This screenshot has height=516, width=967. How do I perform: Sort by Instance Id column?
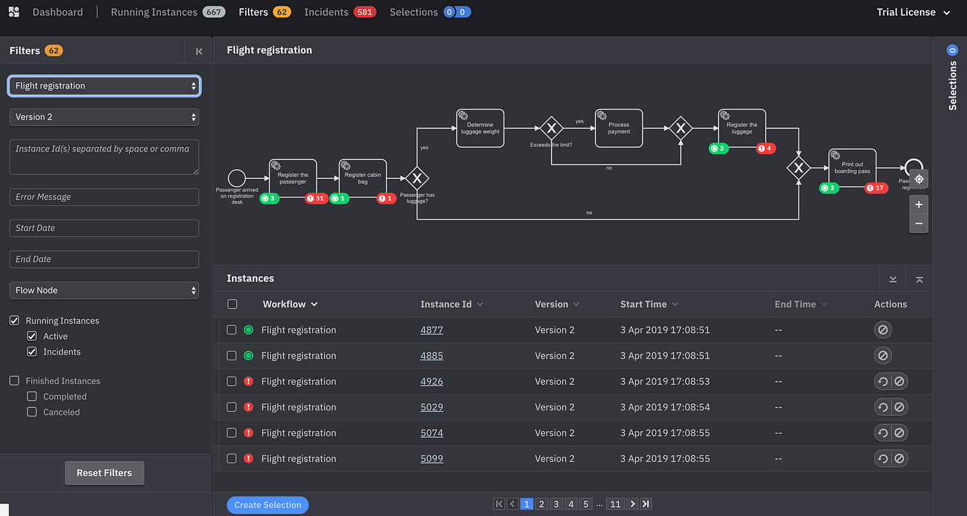click(x=452, y=304)
